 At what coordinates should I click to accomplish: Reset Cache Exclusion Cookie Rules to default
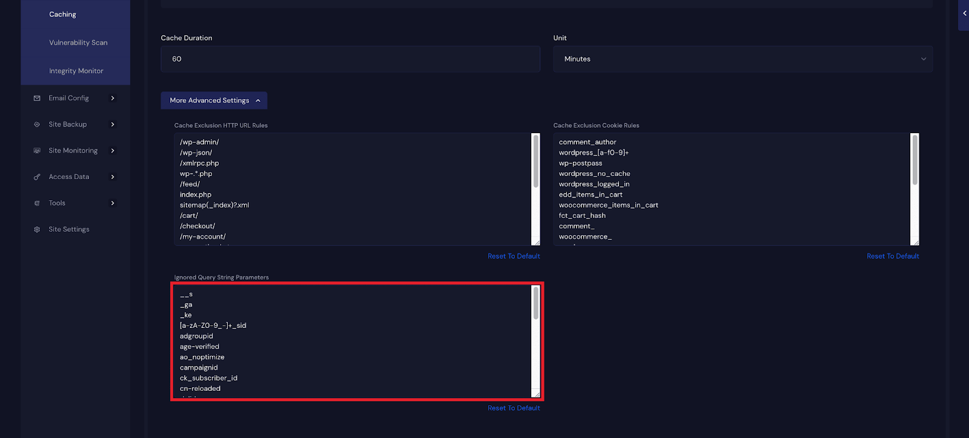click(892, 257)
